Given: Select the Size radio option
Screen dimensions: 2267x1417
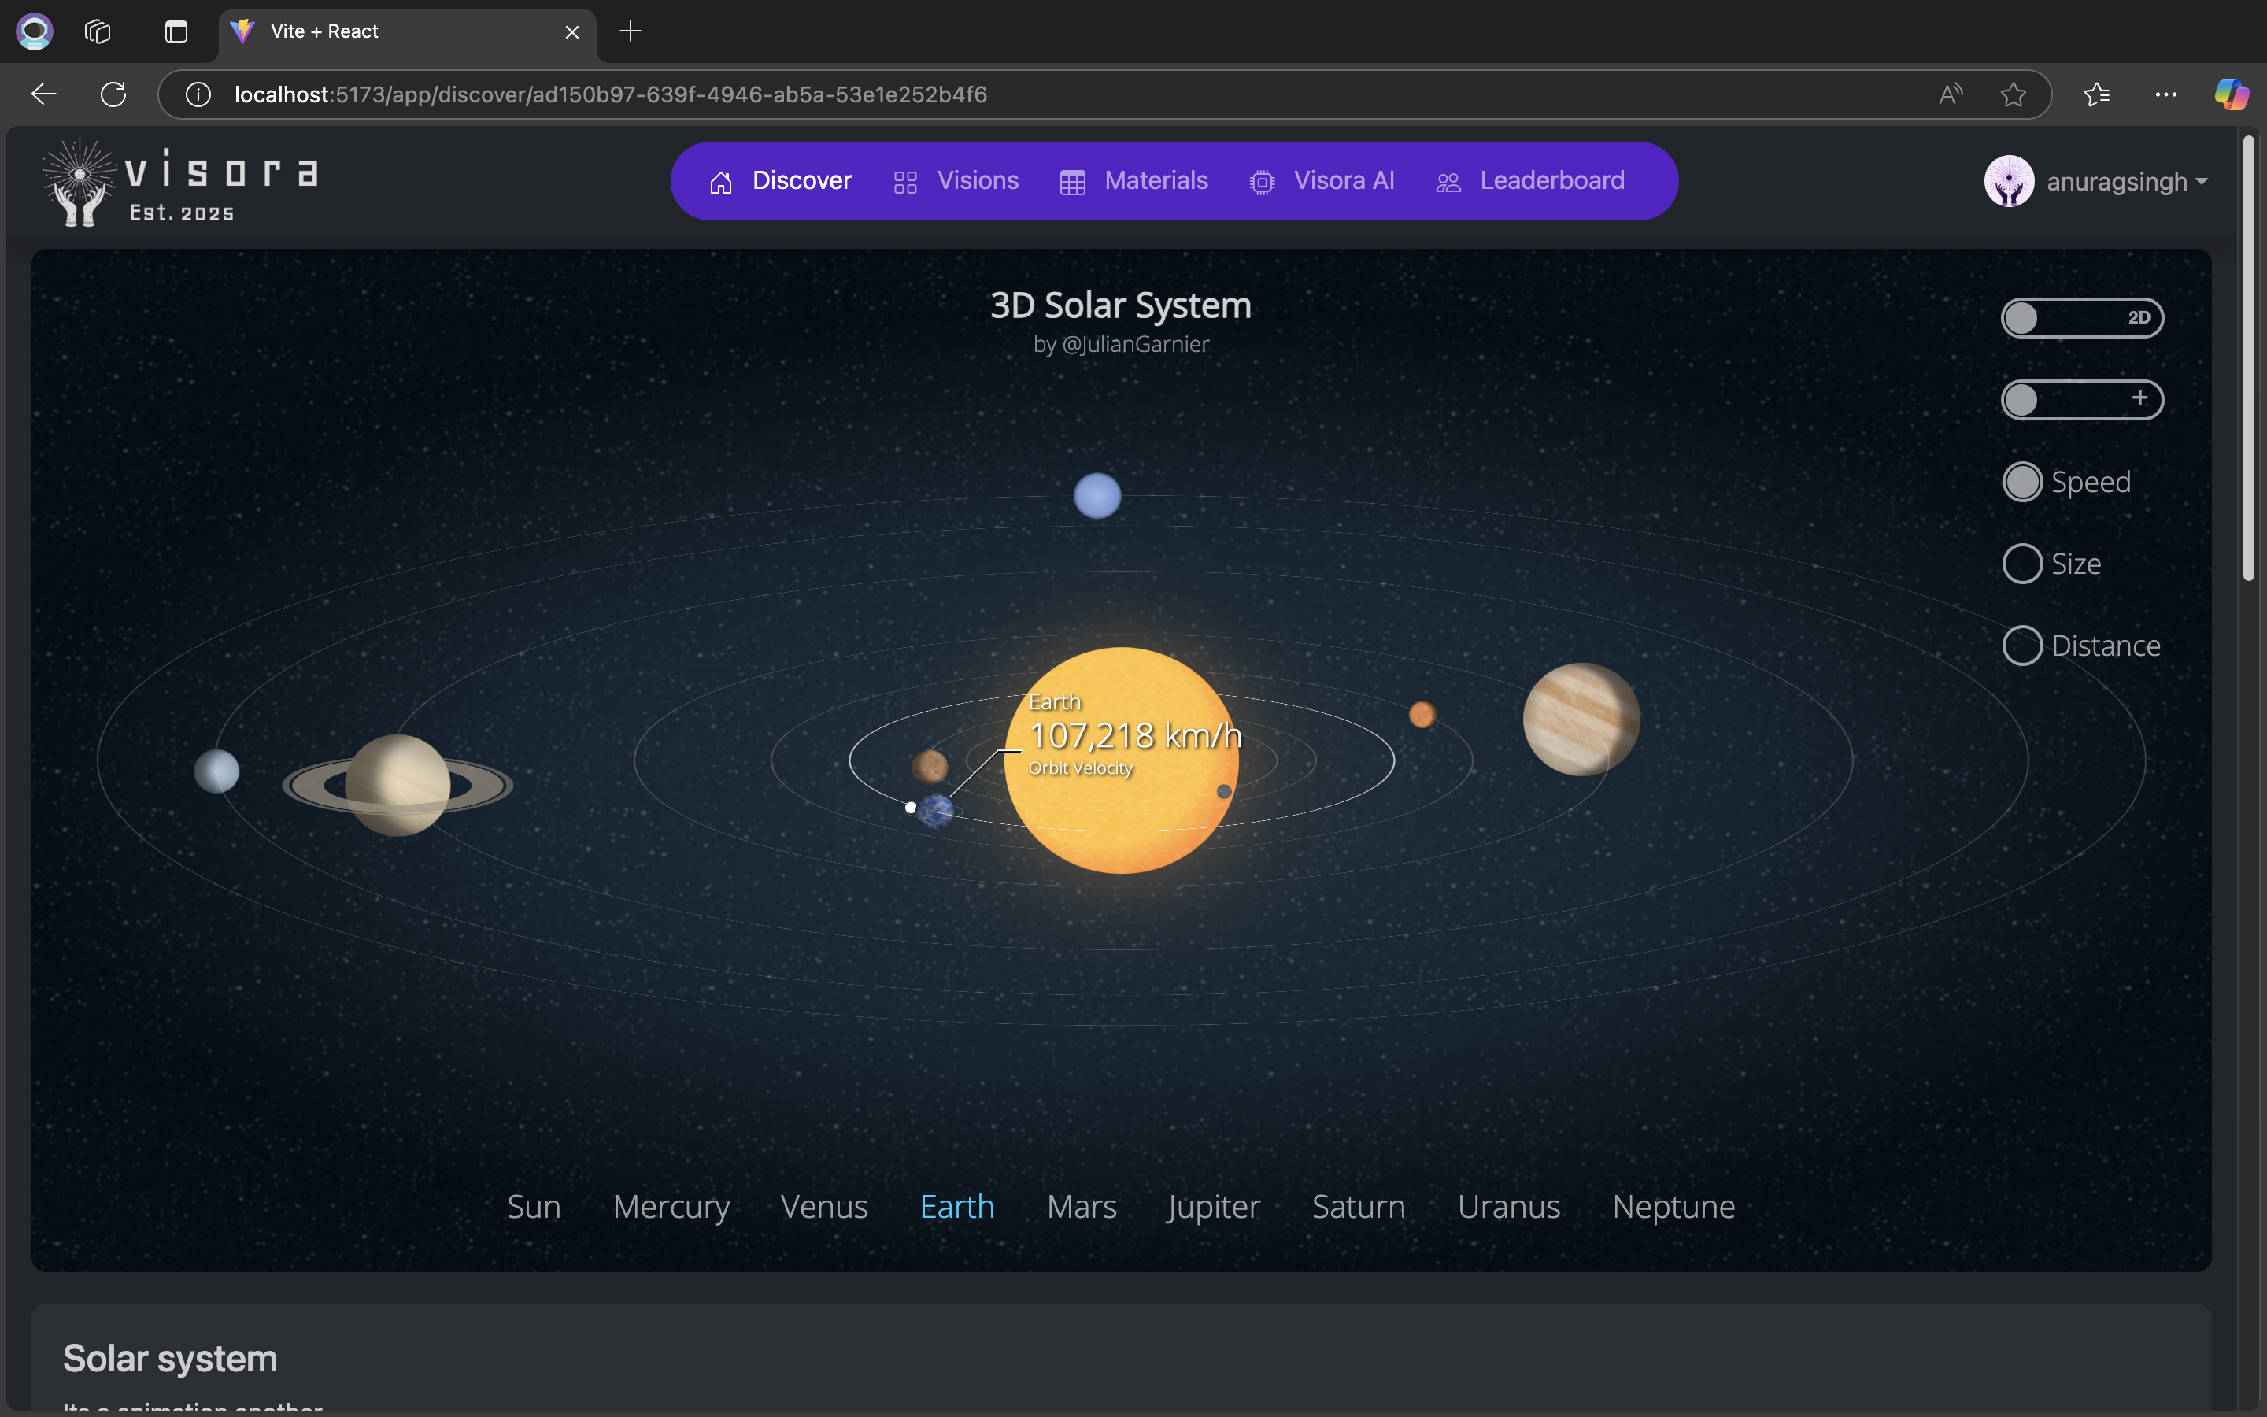Looking at the screenshot, I should [2022, 564].
